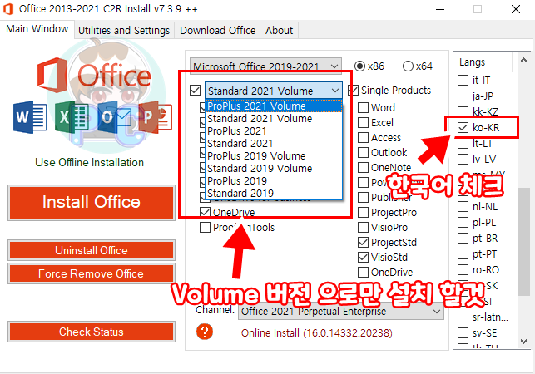Enable the lt-LT language checkbox
535x374 pixels.
click(x=463, y=144)
